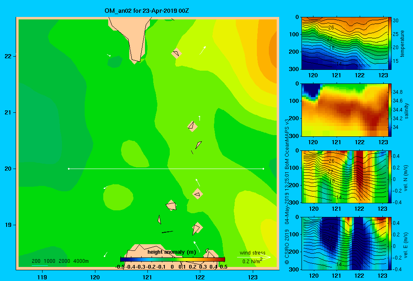Click latitude label 22 on main map
Image resolution: width=413 pixels, height=281 pixels.
pyautogui.click(x=8, y=56)
